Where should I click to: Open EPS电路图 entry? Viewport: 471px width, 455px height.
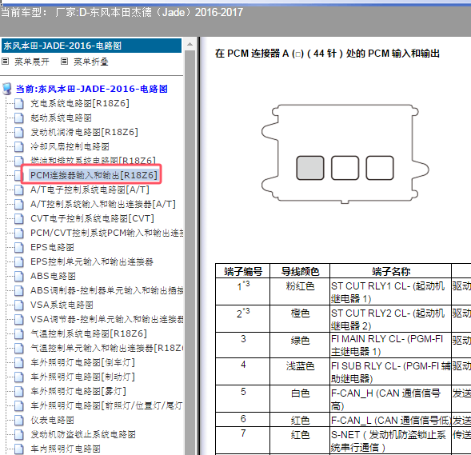tap(52, 247)
